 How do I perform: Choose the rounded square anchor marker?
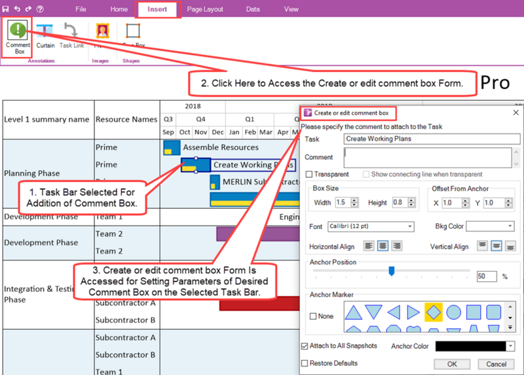[494, 312]
